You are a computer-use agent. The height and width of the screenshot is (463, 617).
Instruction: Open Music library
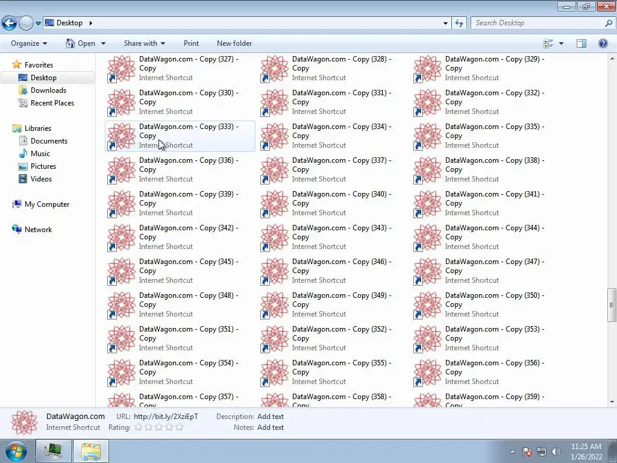(40, 154)
